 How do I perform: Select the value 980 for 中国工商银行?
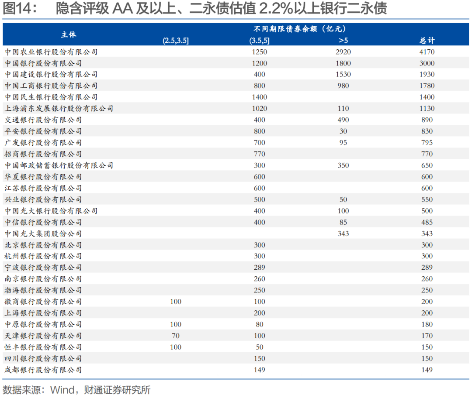[343, 86]
